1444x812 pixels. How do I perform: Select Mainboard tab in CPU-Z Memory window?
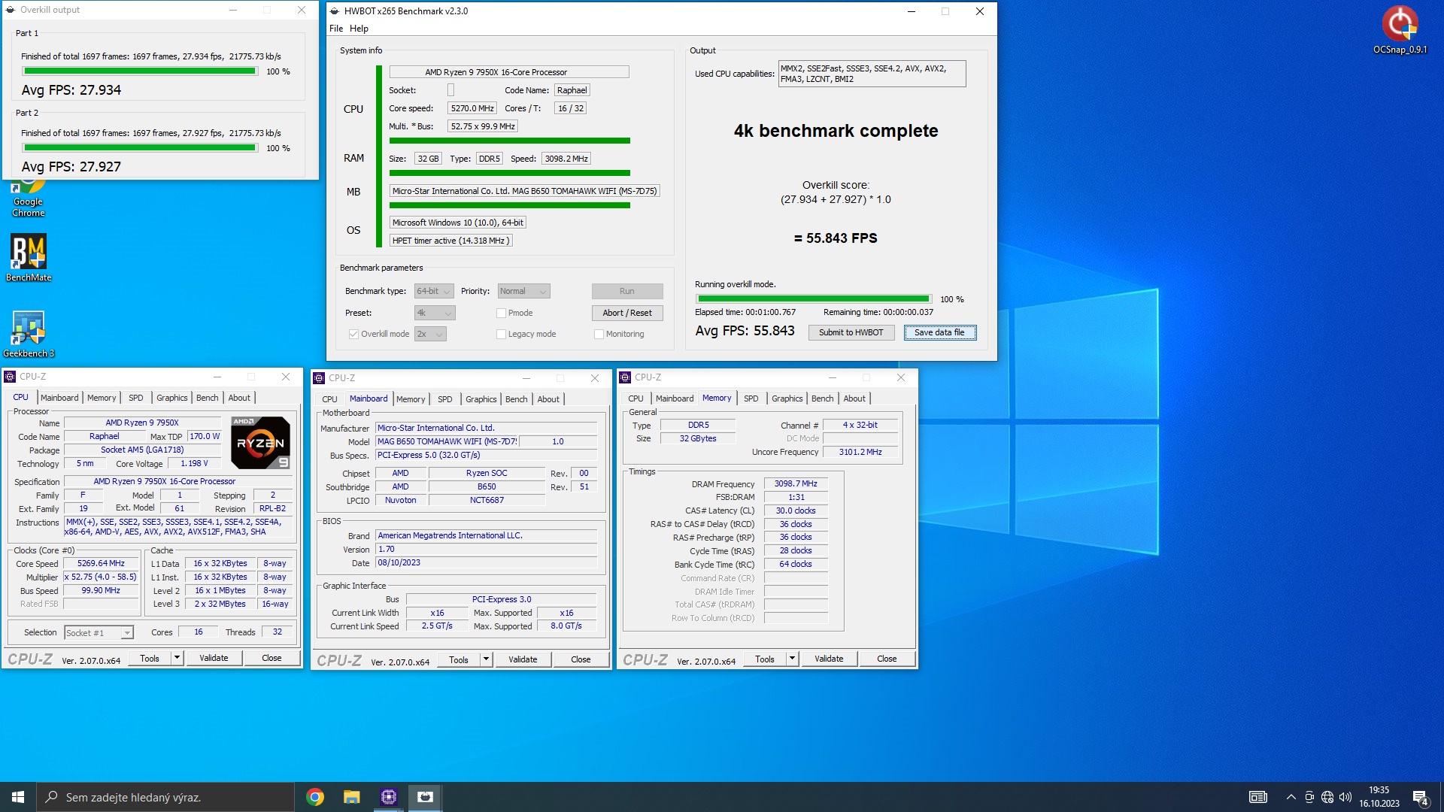(675, 398)
